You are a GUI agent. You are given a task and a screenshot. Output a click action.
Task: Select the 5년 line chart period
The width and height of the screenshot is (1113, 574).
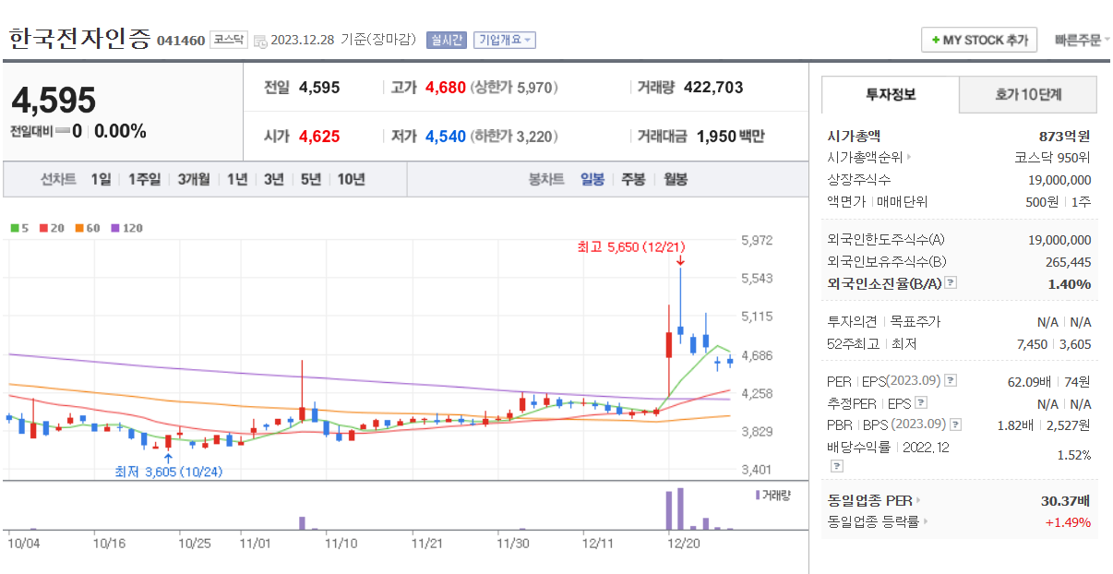click(311, 179)
